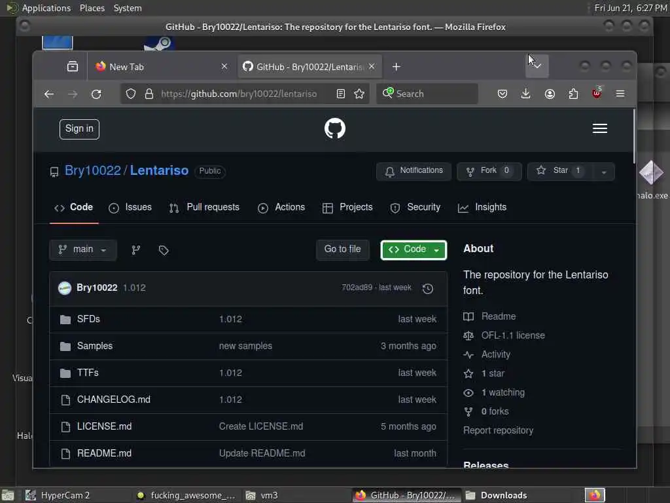This screenshot has height=503, width=670.
Task: Open GitHub's hamburger navigation menu
Action: click(x=600, y=128)
